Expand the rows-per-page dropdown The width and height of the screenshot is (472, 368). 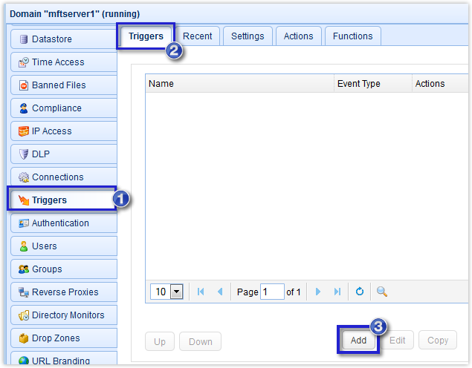176,292
